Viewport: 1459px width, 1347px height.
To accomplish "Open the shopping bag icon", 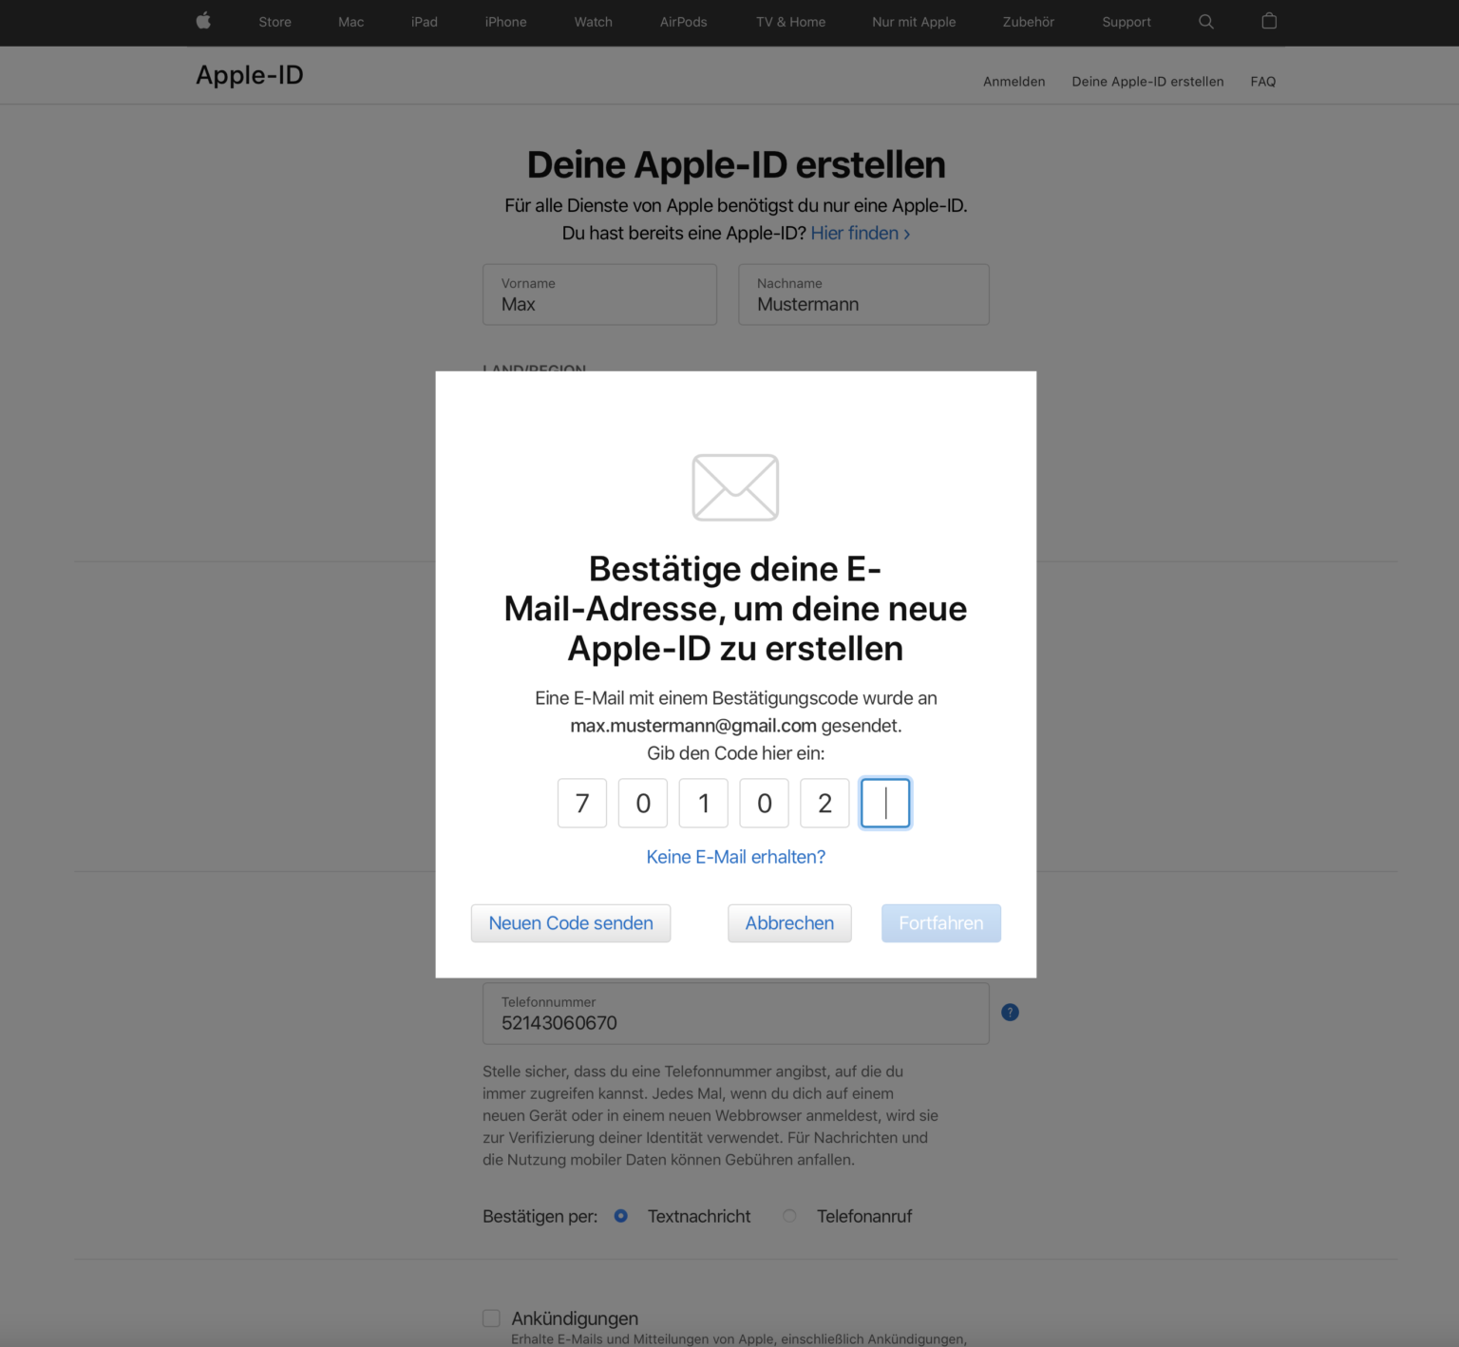I will [1268, 21].
